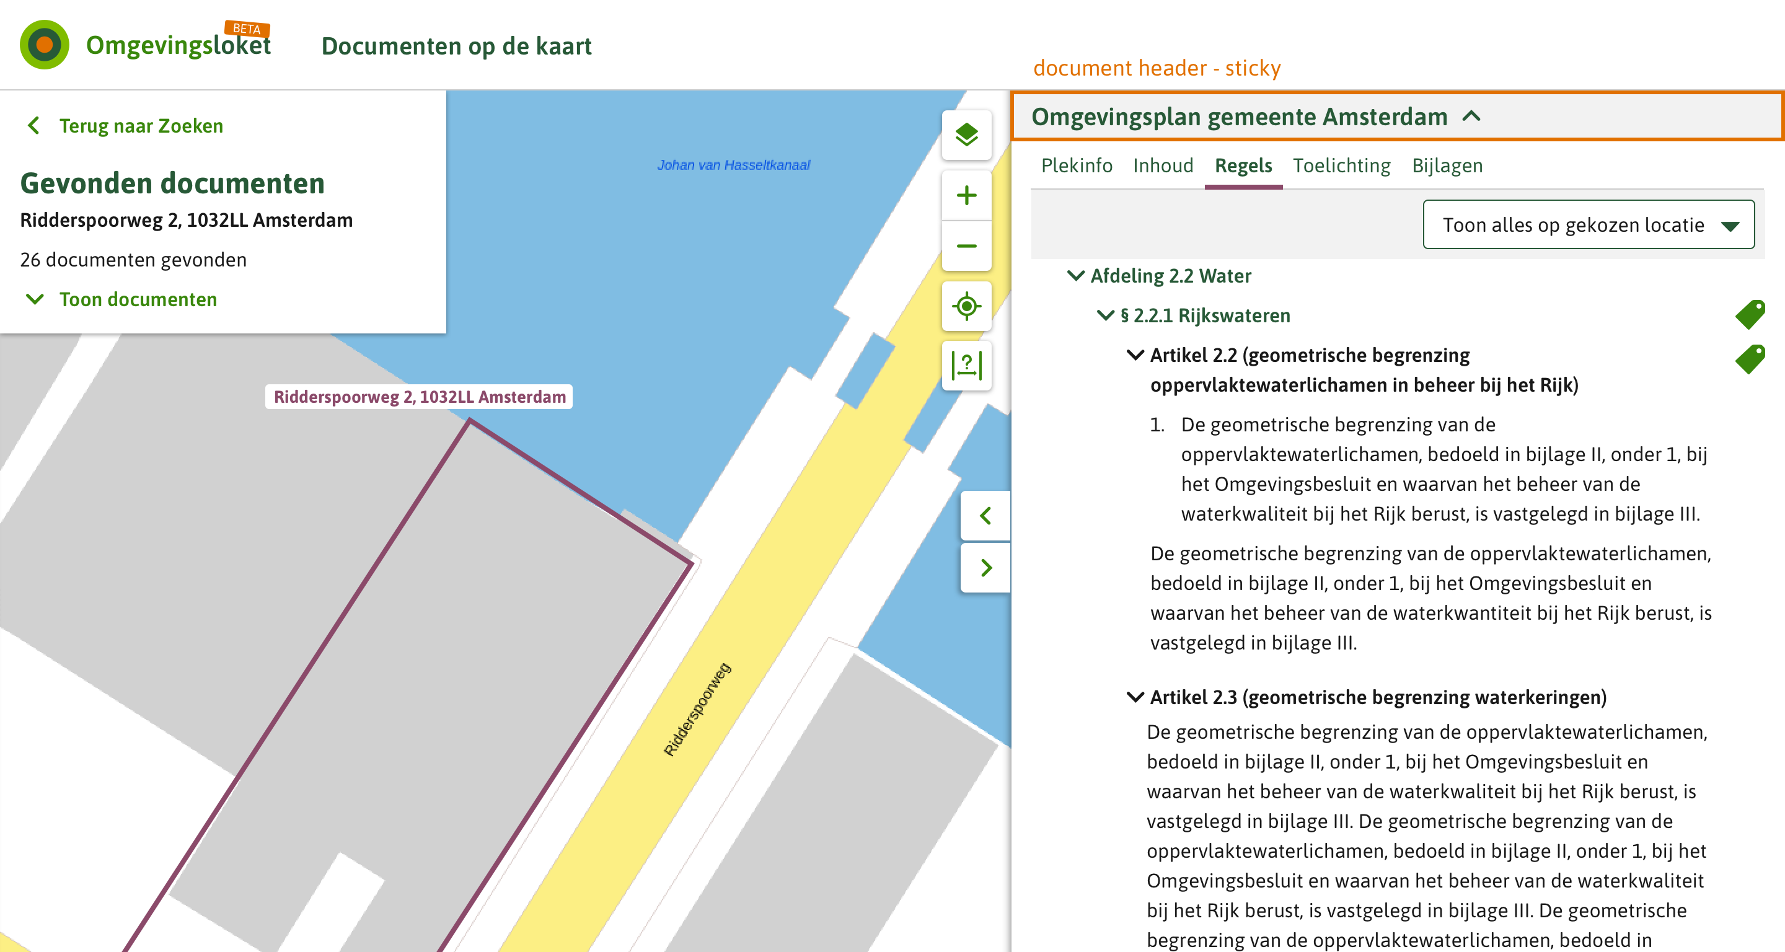This screenshot has width=1785, height=952.
Task: Click the Omgevingsloket title link
Action: [x=178, y=45]
